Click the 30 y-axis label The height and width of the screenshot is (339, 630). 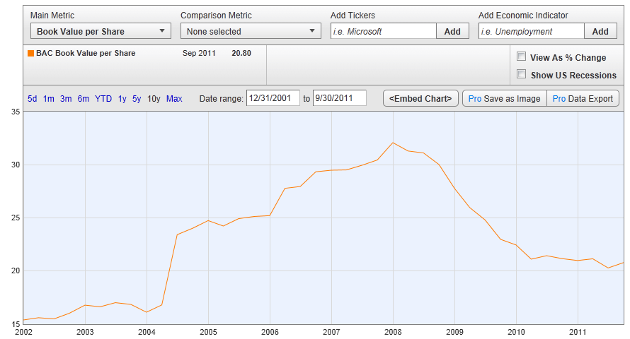pyautogui.click(x=16, y=165)
